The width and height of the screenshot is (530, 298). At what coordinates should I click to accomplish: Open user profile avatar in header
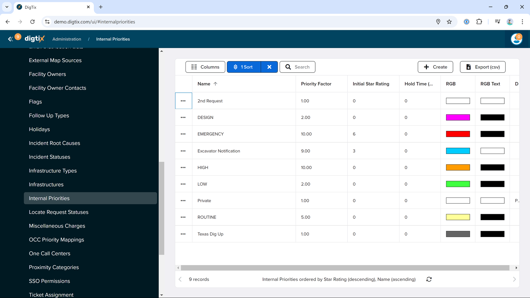(516, 39)
